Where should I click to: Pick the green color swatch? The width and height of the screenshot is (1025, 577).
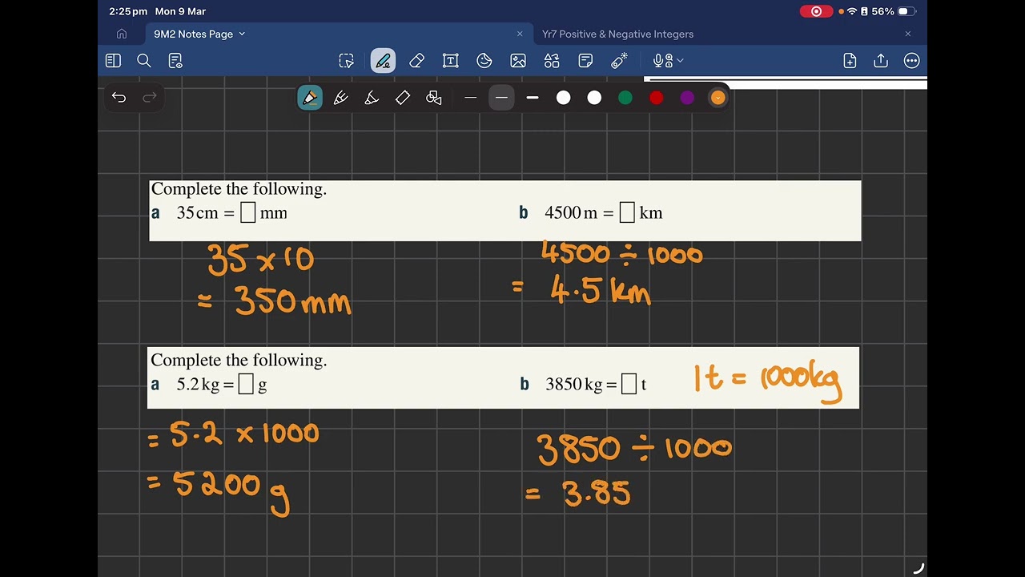[x=625, y=98]
